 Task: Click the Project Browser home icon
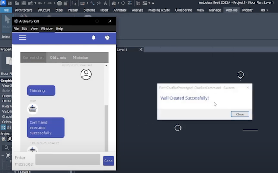pos(3,139)
